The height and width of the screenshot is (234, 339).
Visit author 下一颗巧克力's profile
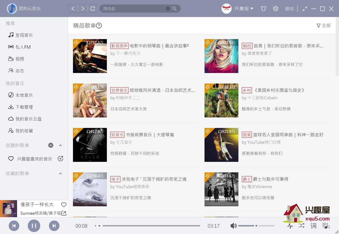pos(128,53)
